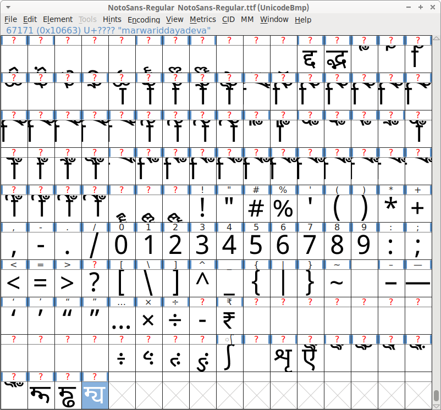Pick the percent sign glyph cell
Image resolution: width=441 pixels, height=410 pixels.
point(283,208)
